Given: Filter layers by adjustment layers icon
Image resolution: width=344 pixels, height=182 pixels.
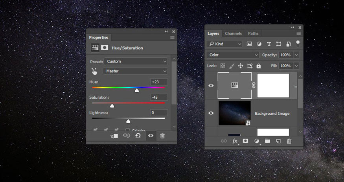Looking at the screenshot, I should (x=259, y=44).
